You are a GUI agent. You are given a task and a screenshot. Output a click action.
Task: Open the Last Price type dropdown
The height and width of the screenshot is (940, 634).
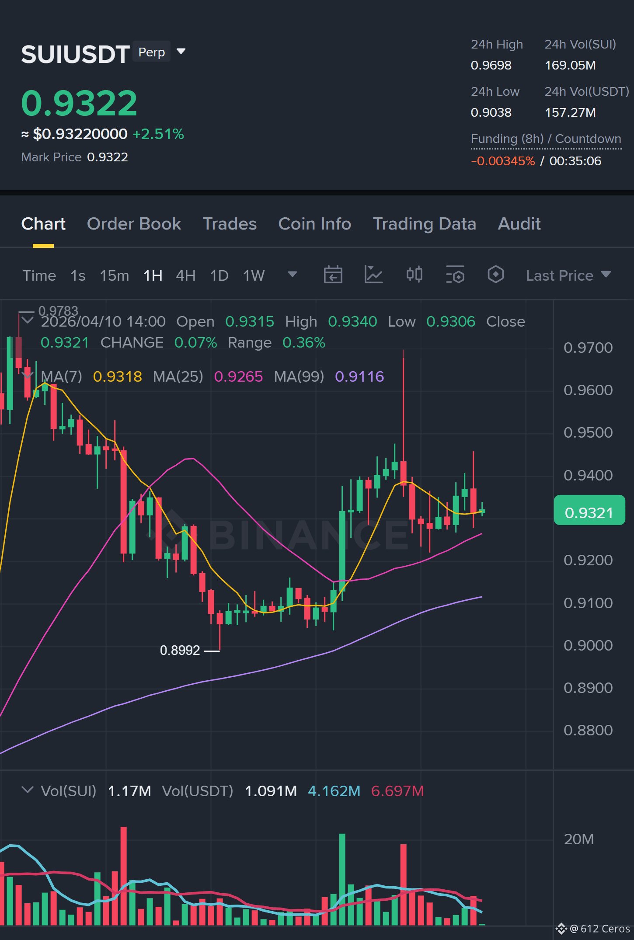coord(568,275)
